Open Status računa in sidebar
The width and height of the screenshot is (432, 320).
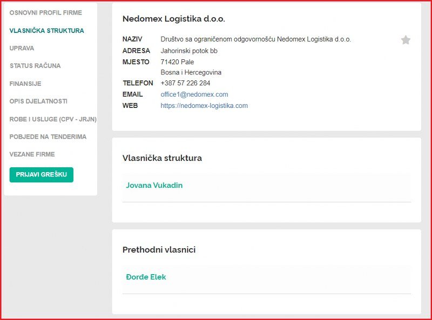pos(35,66)
